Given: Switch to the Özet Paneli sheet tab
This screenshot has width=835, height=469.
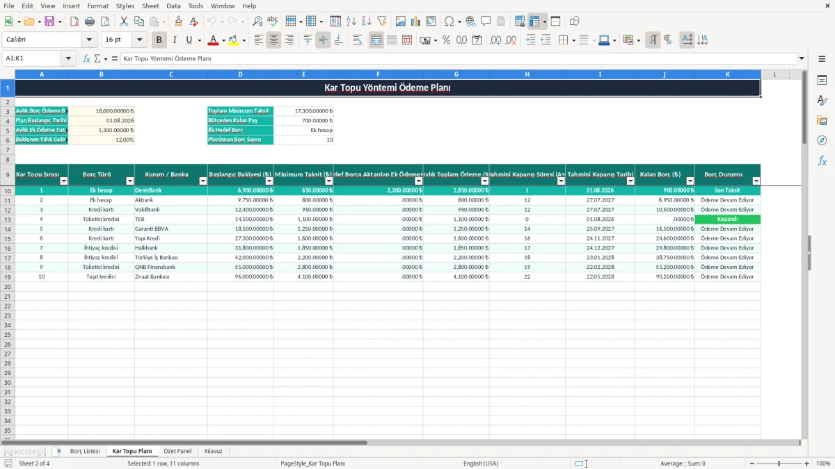Looking at the screenshot, I should 177,452.
